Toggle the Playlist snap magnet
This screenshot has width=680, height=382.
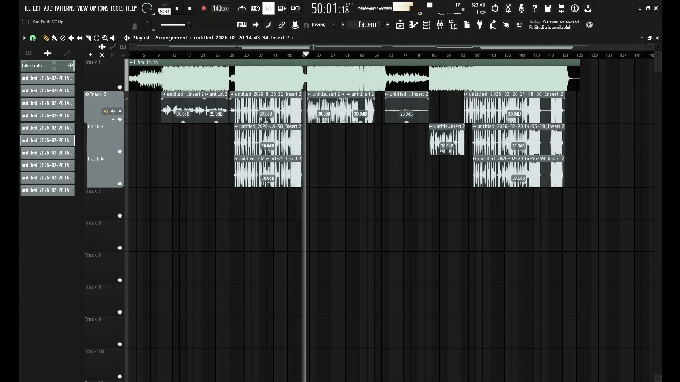(x=33, y=38)
